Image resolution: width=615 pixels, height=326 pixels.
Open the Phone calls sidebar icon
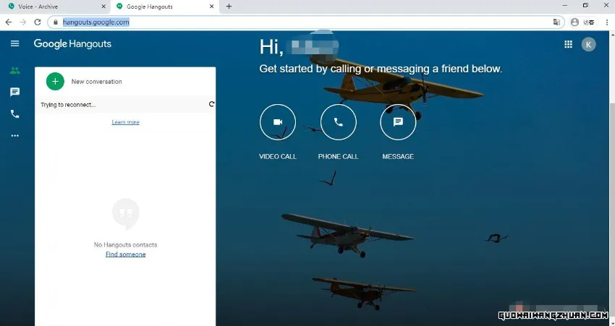(15, 114)
